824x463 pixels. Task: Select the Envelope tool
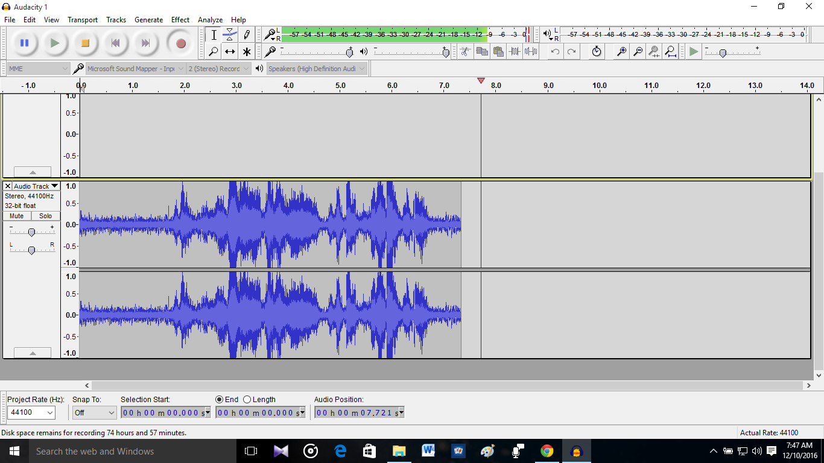(x=230, y=35)
